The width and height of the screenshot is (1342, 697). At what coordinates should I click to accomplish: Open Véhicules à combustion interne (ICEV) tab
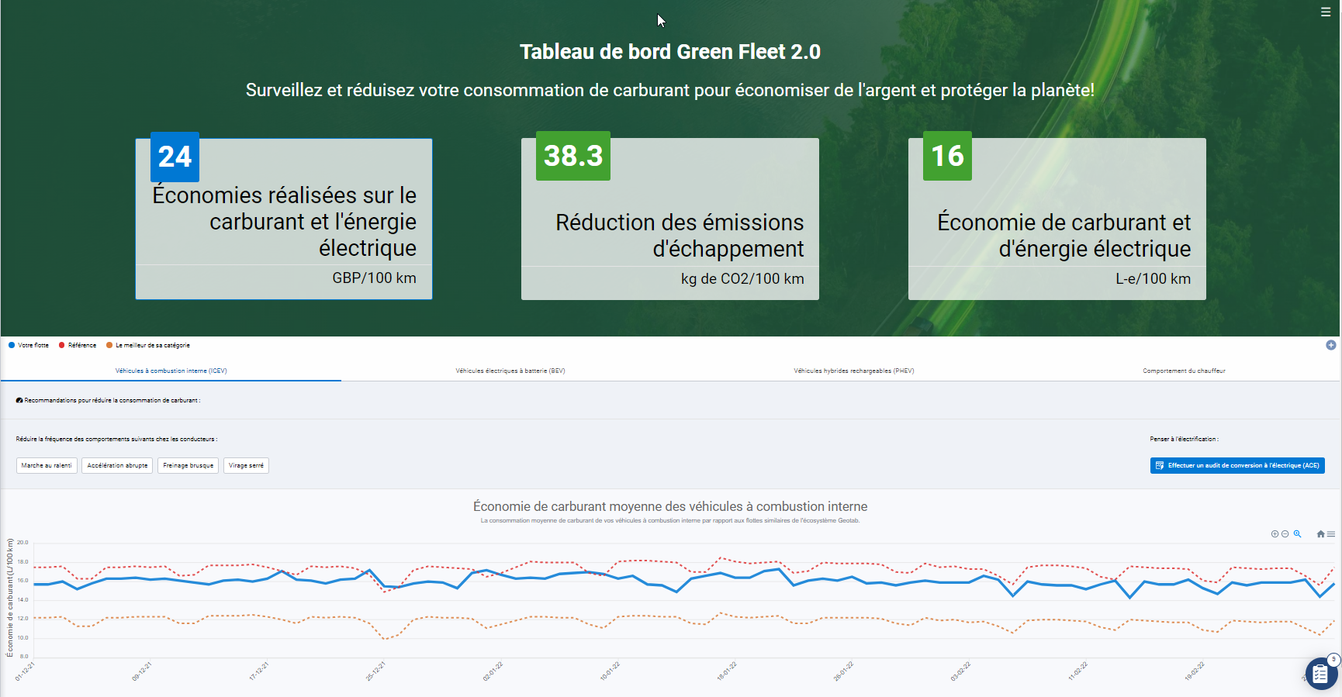tap(171, 371)
